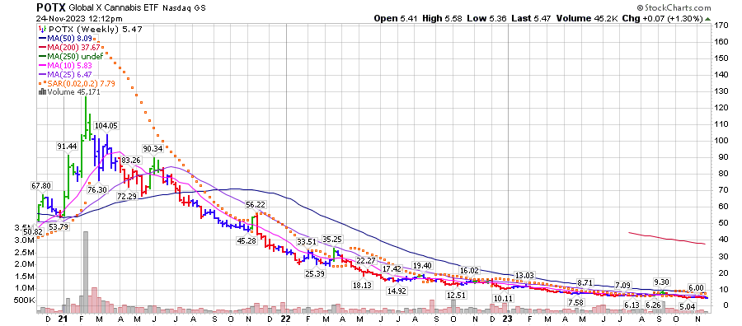The image size is (742, 326).
Task: Click the 5.04 price annotation
Action: click(687, 306)
